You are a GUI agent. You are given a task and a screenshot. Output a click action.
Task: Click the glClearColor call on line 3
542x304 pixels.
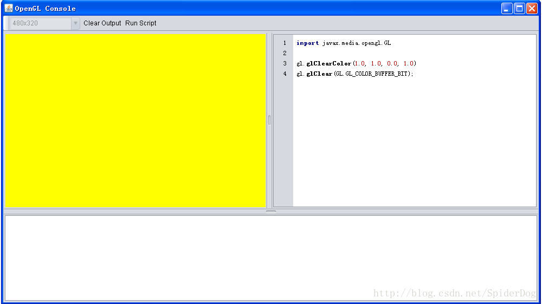356,63
